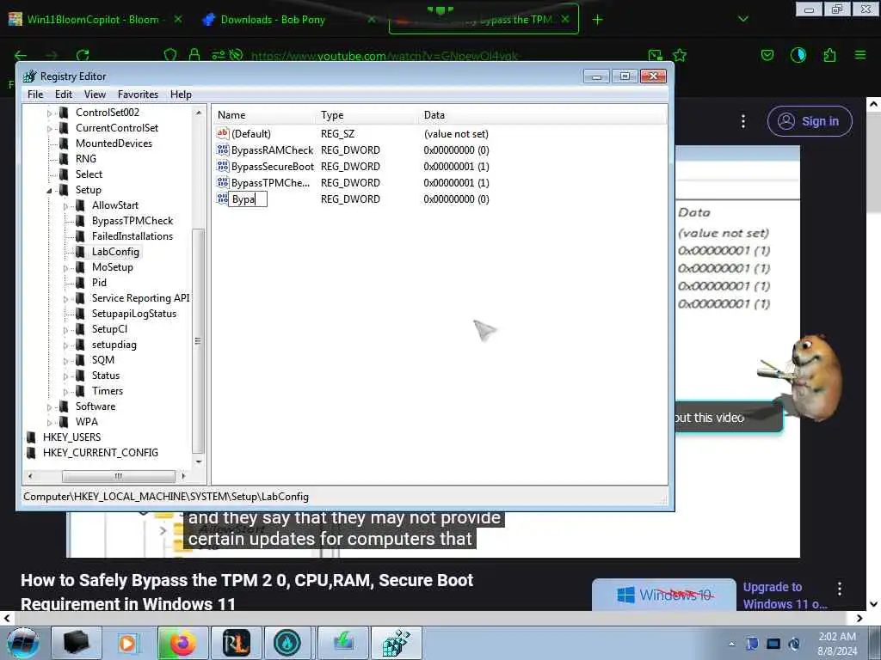Click the BypassSecureBoot DWORD icon
Screen dimensions: 881x660
point(223,166)
